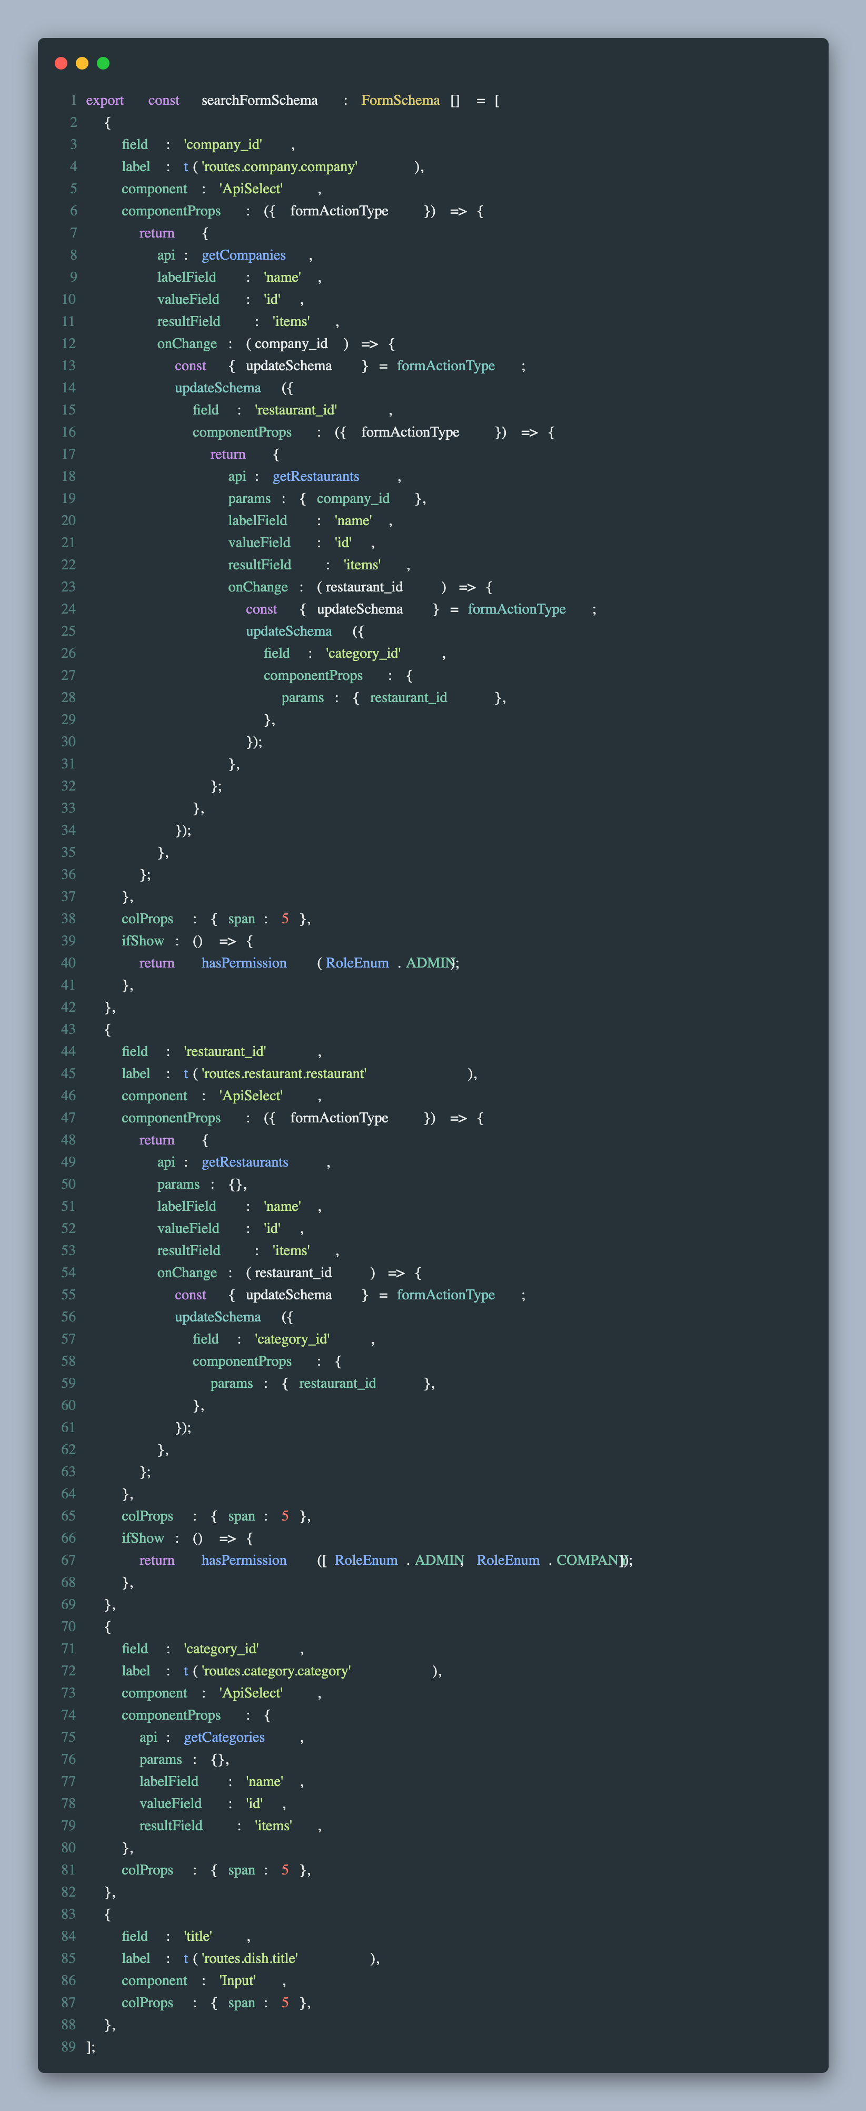
Task: Click getRestaurants reference on line 18
Action: (x=315, y=476)
